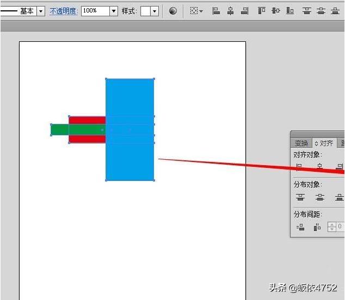Click horizontal align center icon under 对齐对象

[320, 167]
